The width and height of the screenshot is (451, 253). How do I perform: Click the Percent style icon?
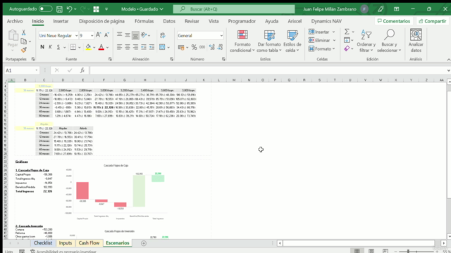coord(194,47)
